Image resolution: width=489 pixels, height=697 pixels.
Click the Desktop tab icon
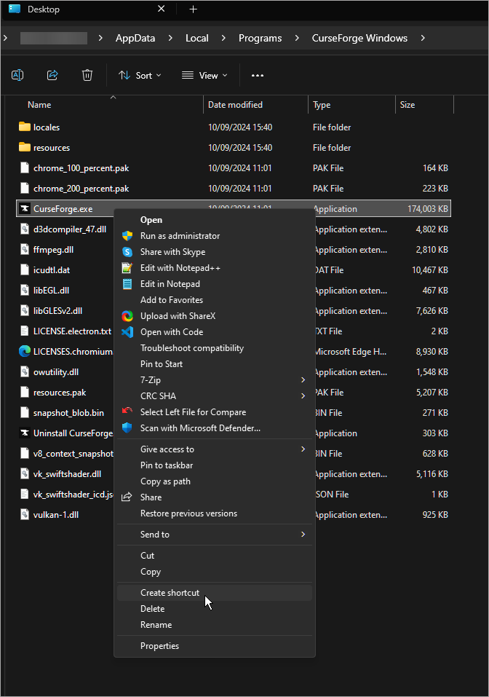pyautogui.click(x=15, y=9)
